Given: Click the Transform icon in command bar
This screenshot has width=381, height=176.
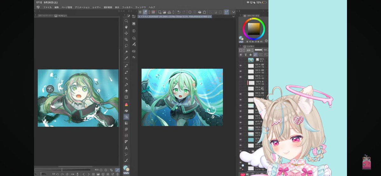Looking at the screenshot, I should [205, 12].
